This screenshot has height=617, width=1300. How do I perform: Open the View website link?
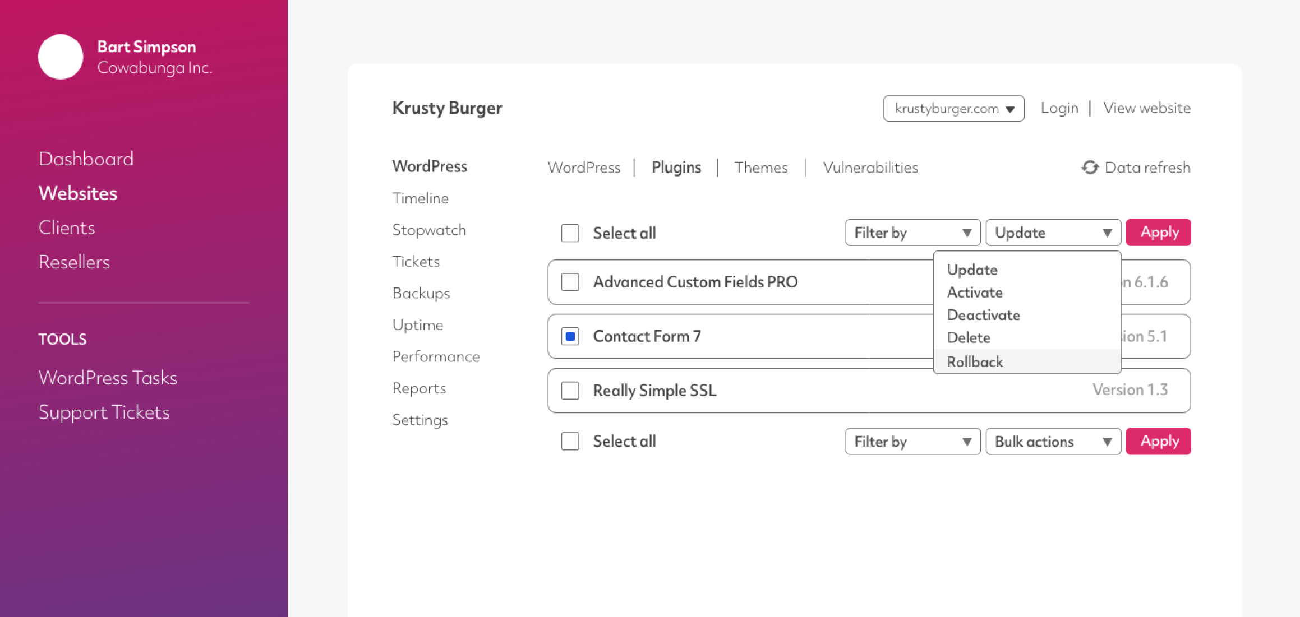tap(1147, 108)
